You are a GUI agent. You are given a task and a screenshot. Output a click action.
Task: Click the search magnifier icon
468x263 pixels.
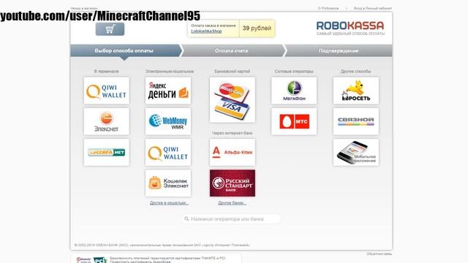[186, 219]
